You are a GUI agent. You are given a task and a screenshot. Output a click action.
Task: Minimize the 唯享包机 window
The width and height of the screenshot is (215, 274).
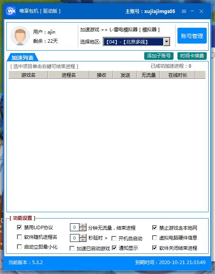192,11
